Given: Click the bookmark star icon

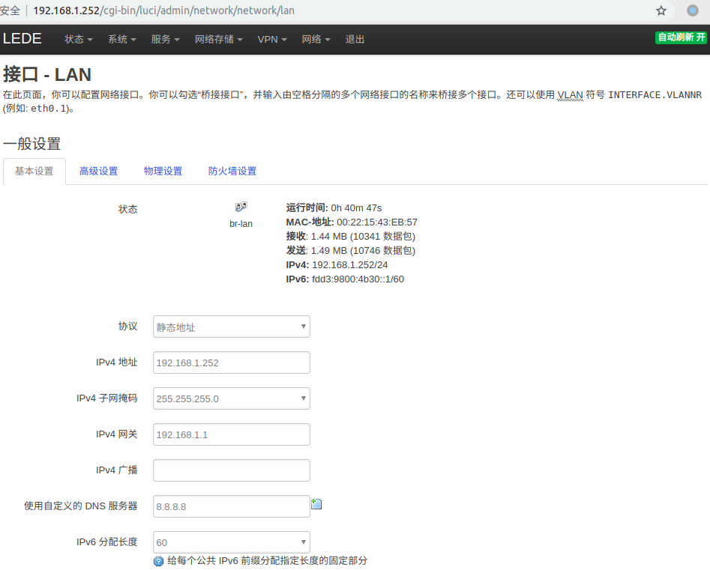Looking at the screenshot, I should 661,10.
